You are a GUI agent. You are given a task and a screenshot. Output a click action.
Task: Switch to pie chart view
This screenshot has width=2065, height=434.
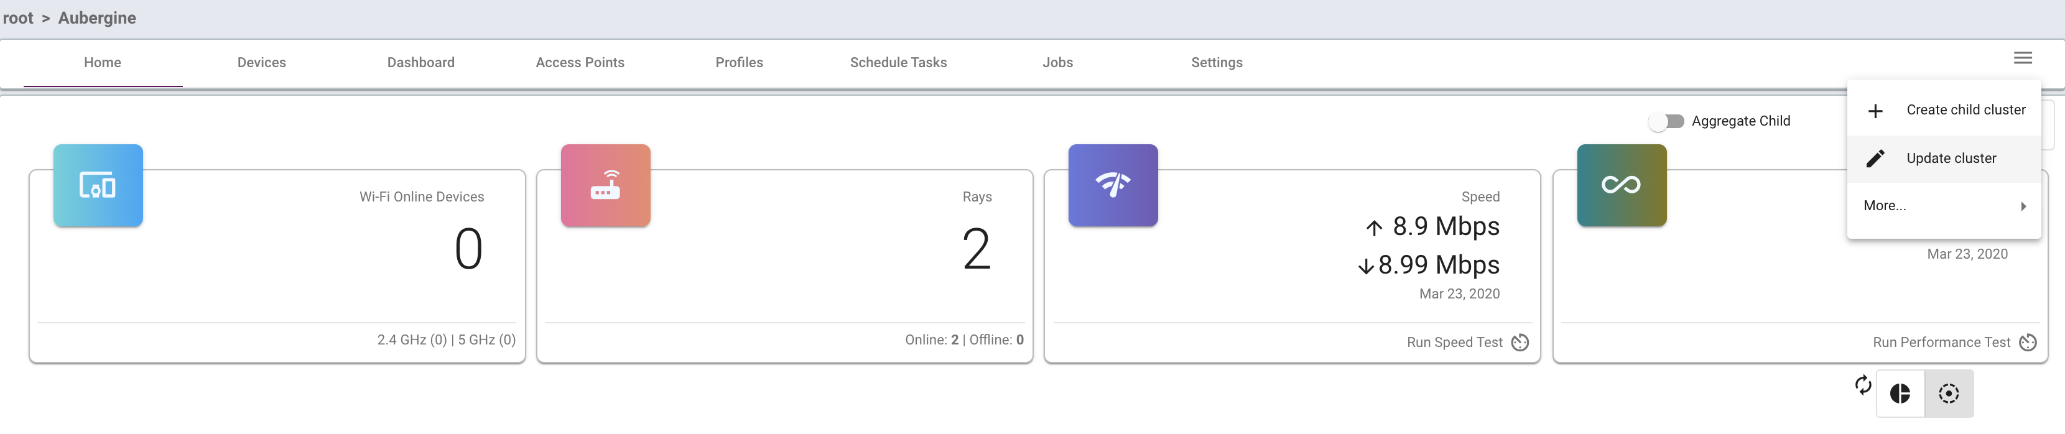(1900, 393)
